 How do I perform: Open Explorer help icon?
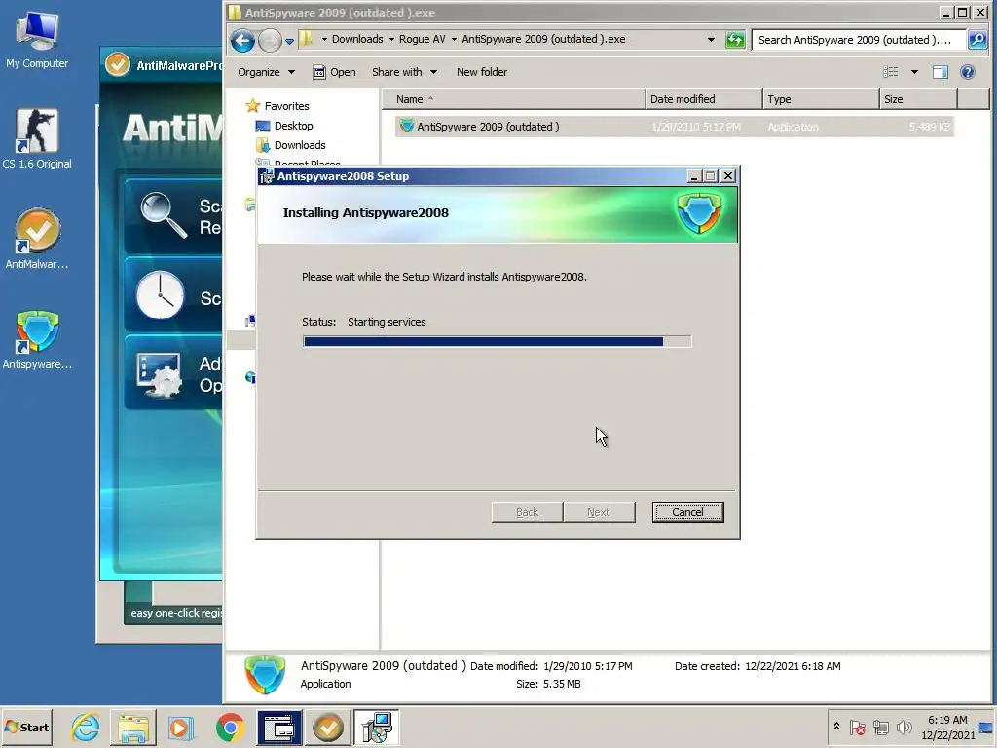pyautogui.click(x=967, y=72)
